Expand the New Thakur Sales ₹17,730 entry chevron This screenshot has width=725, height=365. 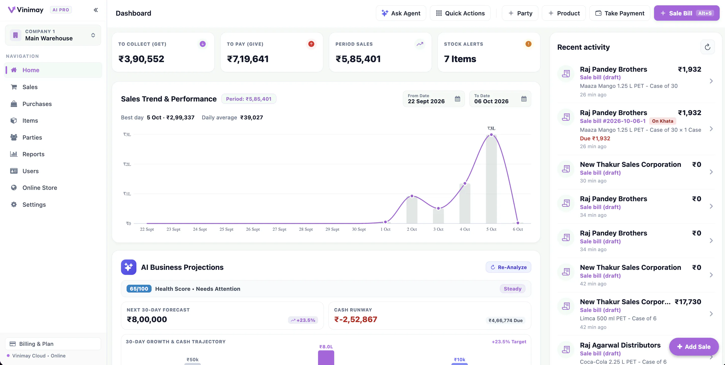pyautogui.click(x=711, y=314)
